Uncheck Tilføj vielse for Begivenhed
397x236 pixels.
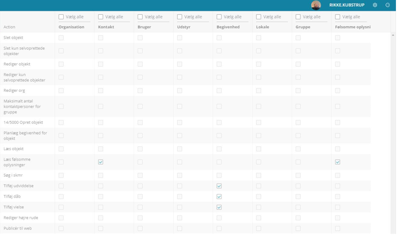point(219,207)
